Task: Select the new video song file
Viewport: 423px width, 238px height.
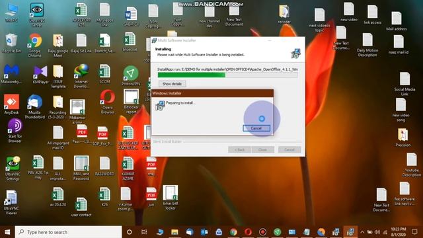Action: coord(401,110)
